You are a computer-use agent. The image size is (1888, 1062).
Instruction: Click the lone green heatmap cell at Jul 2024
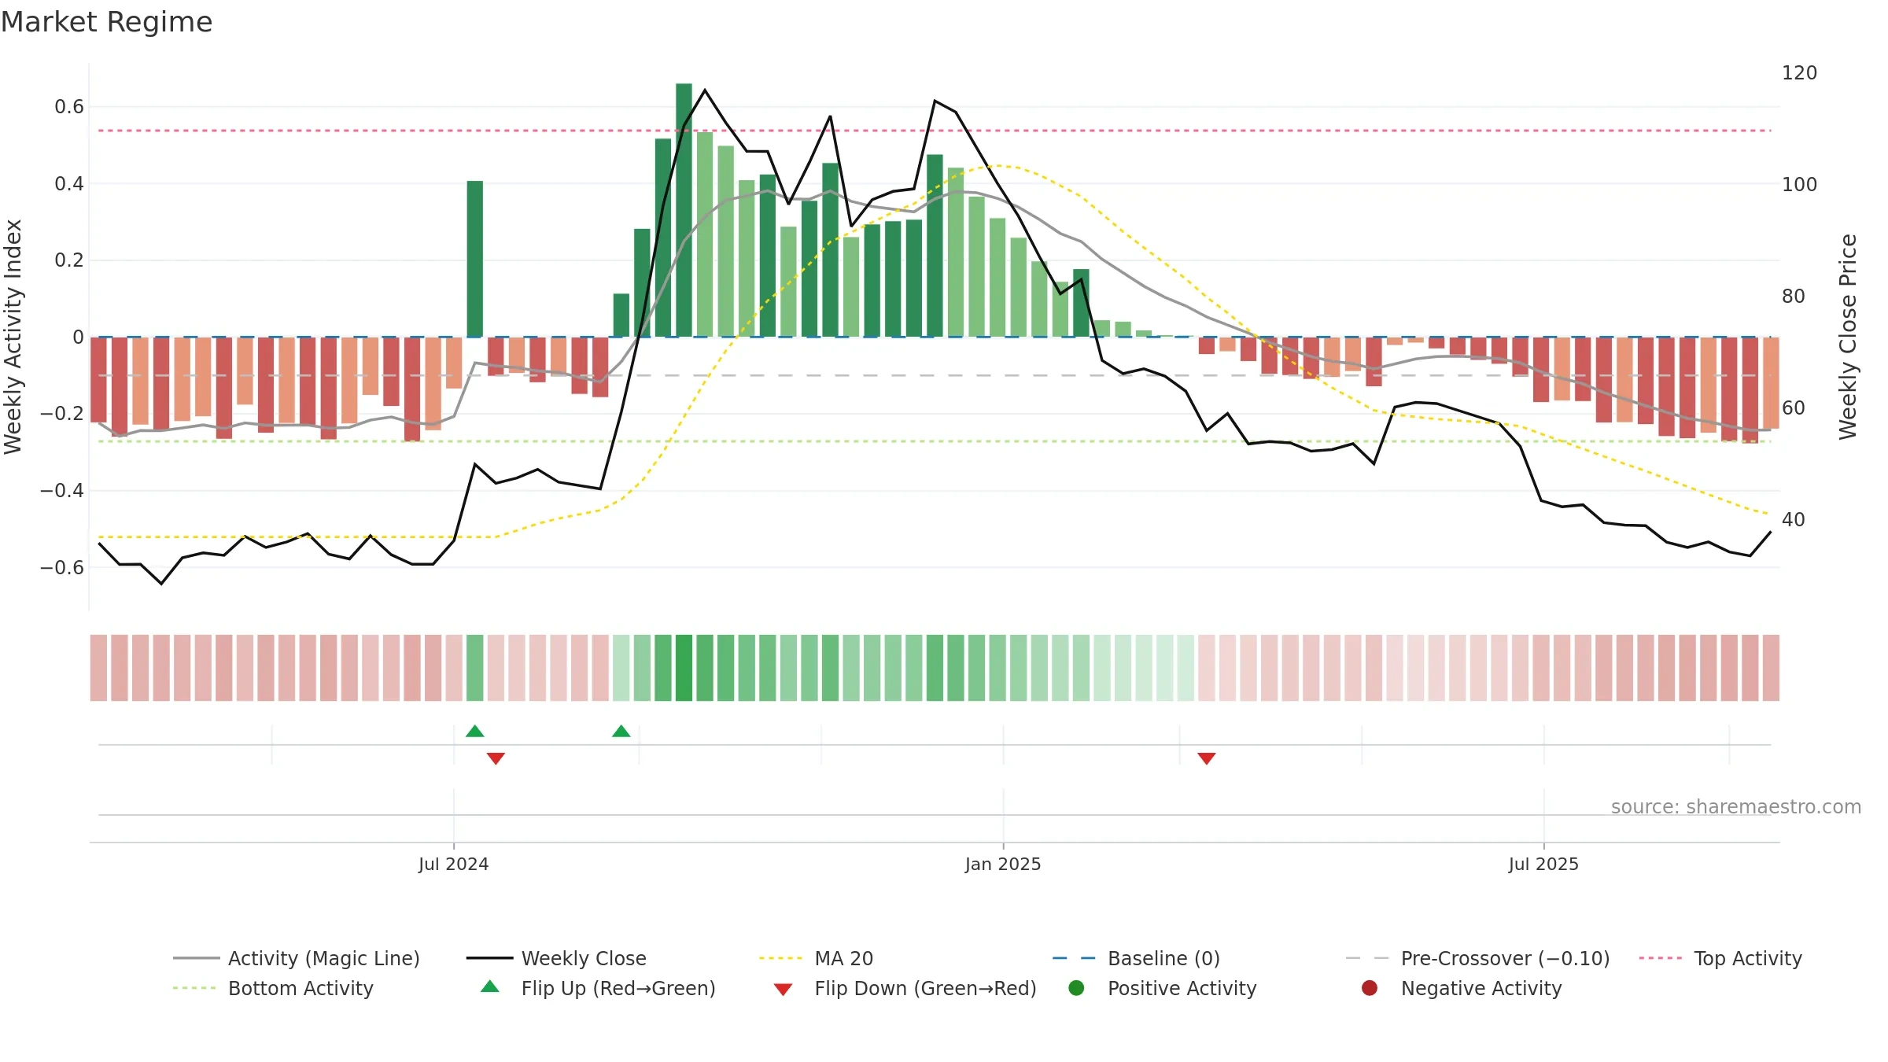click(x=474, y=668)
